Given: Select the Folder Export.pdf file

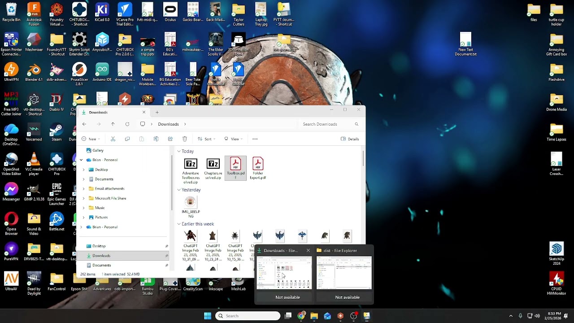Looking at the screenshot, I should (258, 169).
